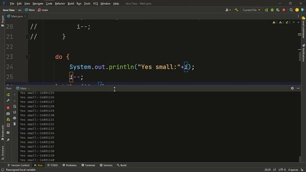Toggle soft-wrap in the console

[14, 107]
